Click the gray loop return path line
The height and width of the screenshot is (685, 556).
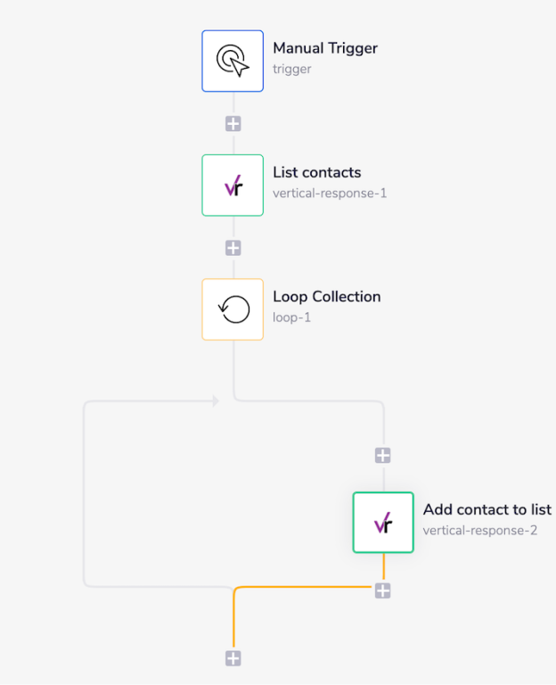coord(85,491)
